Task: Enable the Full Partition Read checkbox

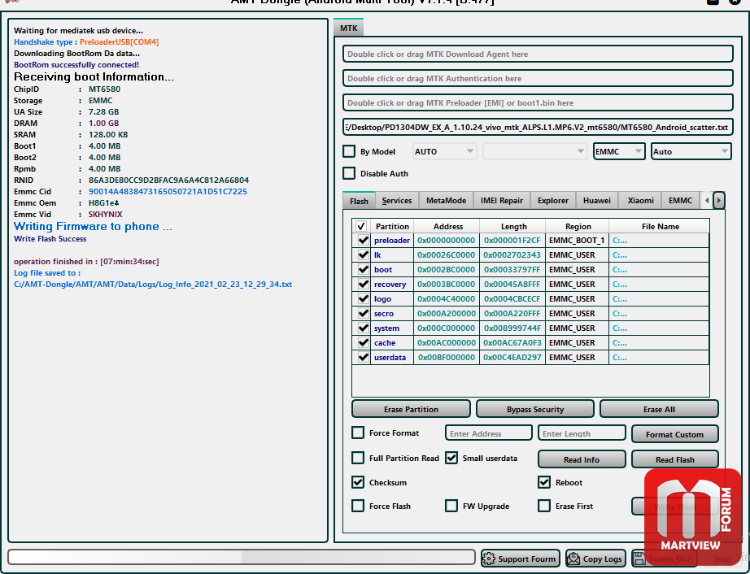Action: (x=358, y=458)
